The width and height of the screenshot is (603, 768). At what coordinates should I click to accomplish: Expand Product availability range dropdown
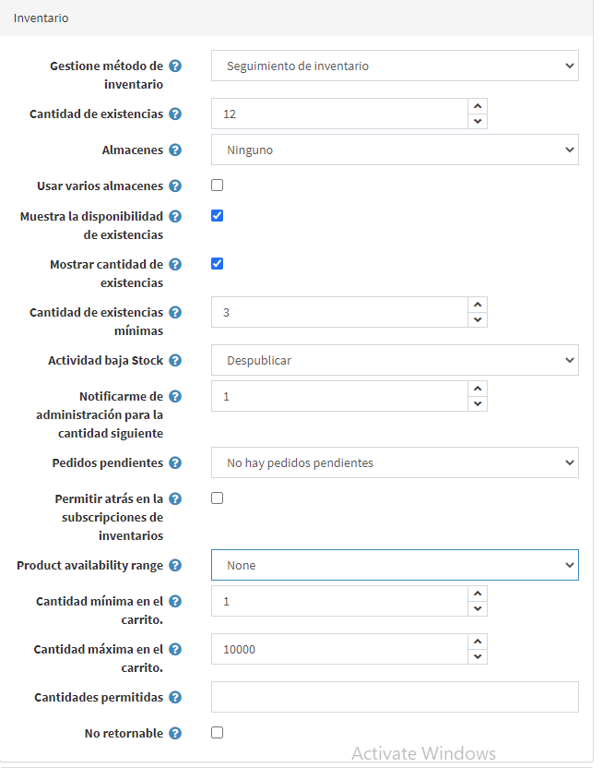(395, 565)
